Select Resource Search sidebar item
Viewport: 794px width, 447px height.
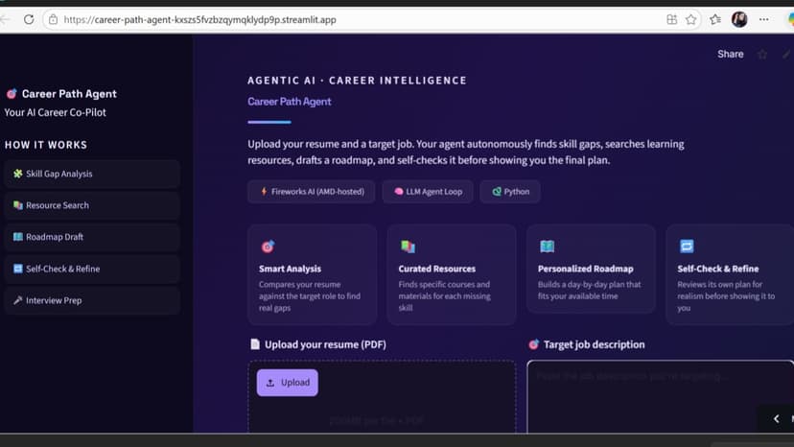[92, 205]
